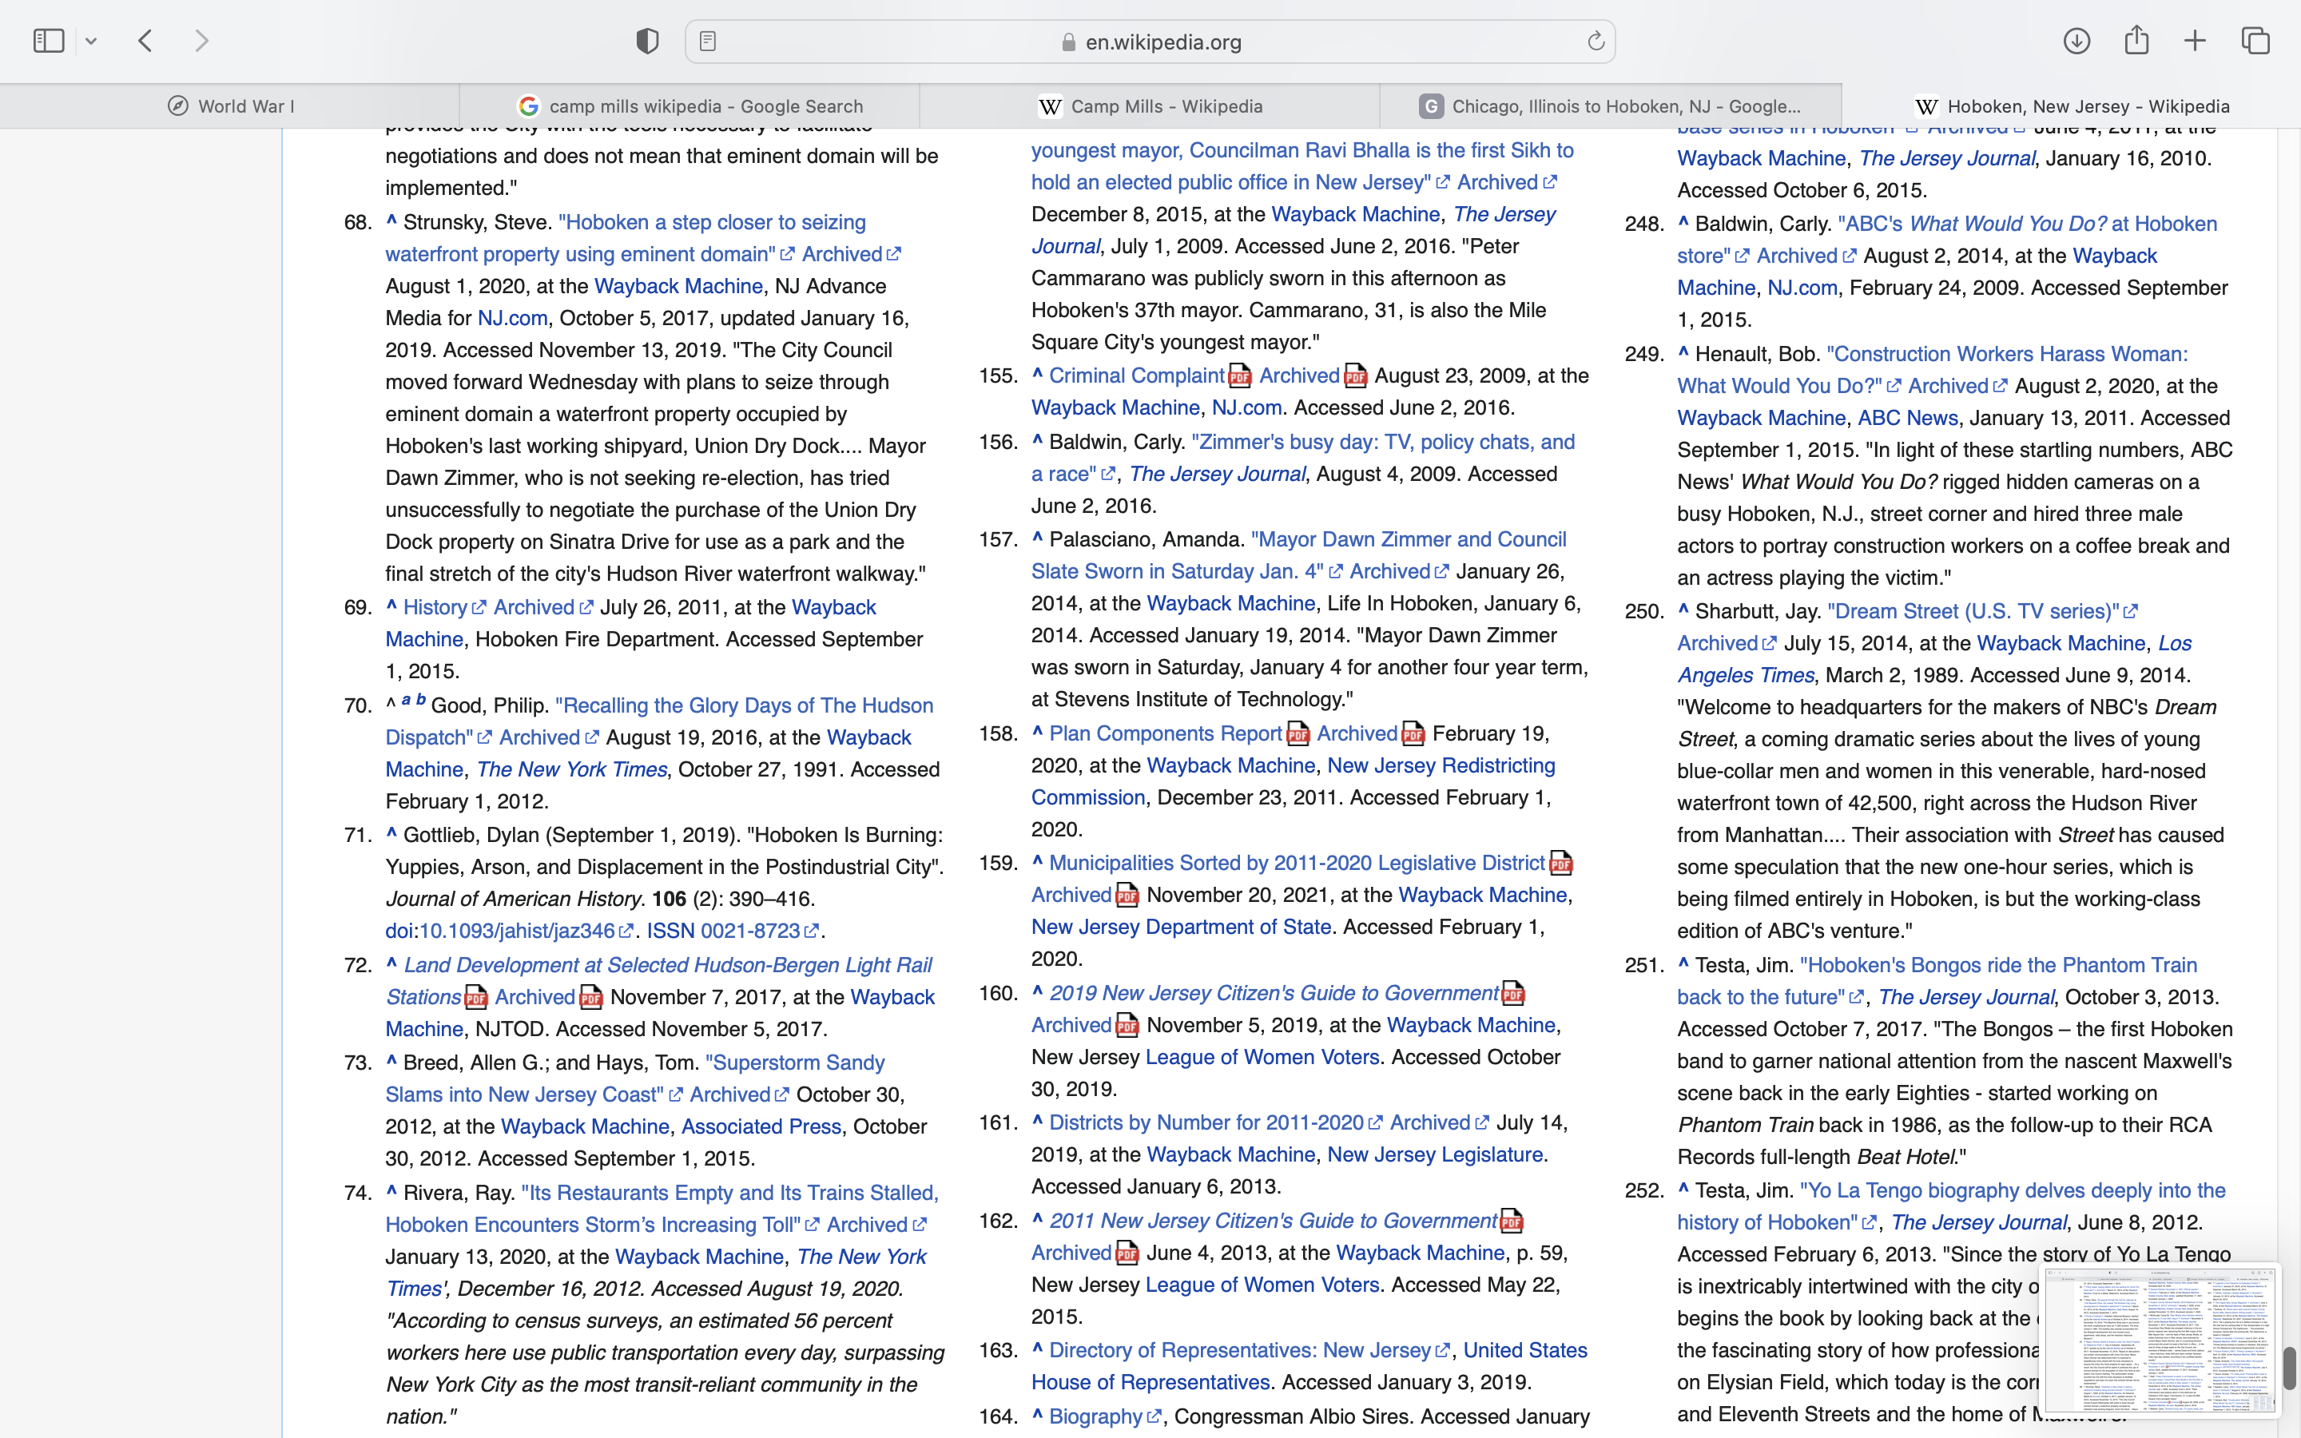Go back to the previous page

coord(145,41)
